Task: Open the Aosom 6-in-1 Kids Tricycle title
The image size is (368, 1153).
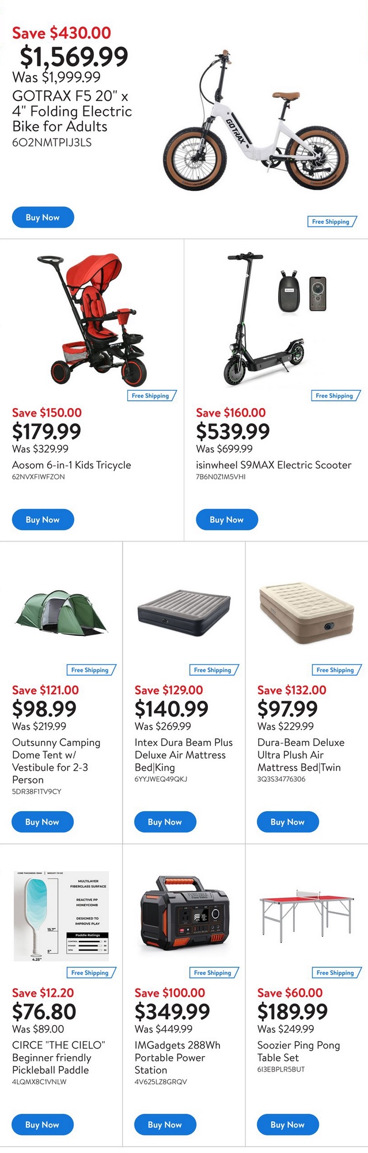Action: click(71, 465)
